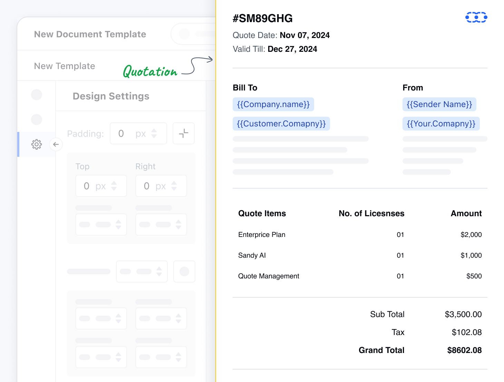The width and height of the screenshot is (504, 382).
Task: Click the Padding stepper arrows
Action: pos(154,133)
